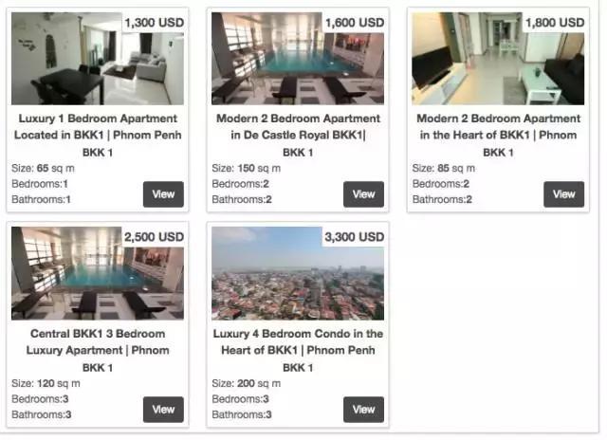Screen dimensions: 607x440
Task: Open Luxury 1 Bedroom Apartment listing photo
Action: [98, 59]
